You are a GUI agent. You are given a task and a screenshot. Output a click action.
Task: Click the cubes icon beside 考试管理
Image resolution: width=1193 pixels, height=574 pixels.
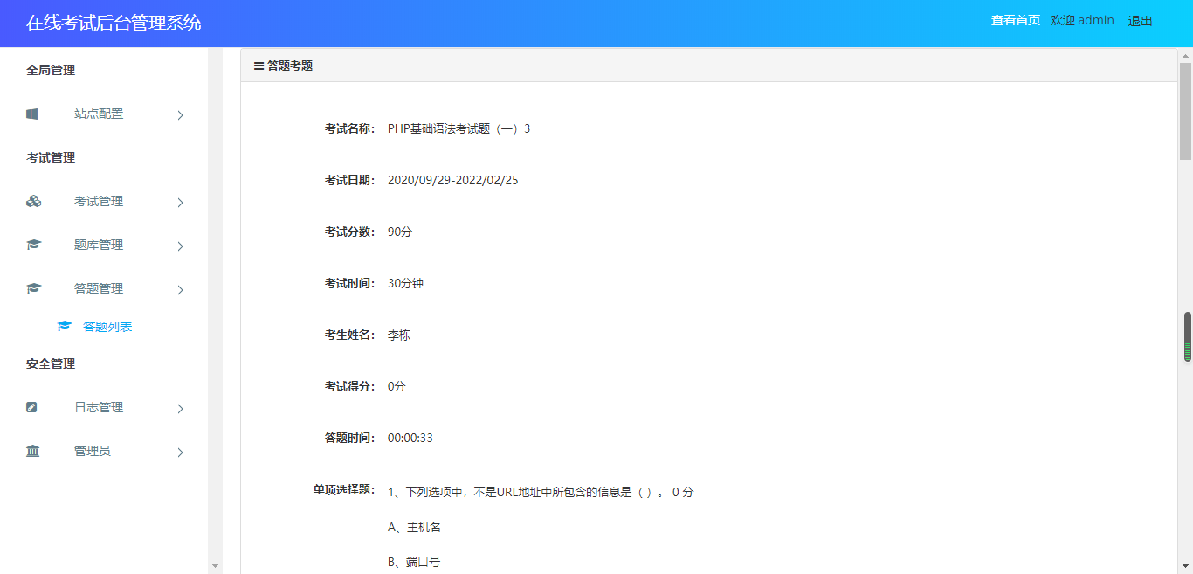pos(33,201)
